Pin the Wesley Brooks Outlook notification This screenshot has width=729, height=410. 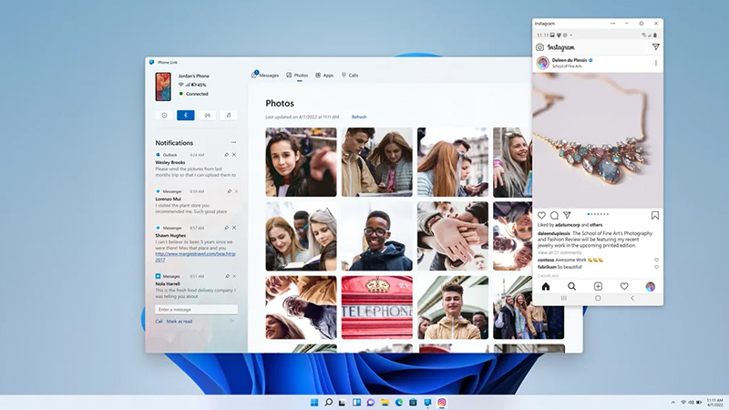point(226,155)
